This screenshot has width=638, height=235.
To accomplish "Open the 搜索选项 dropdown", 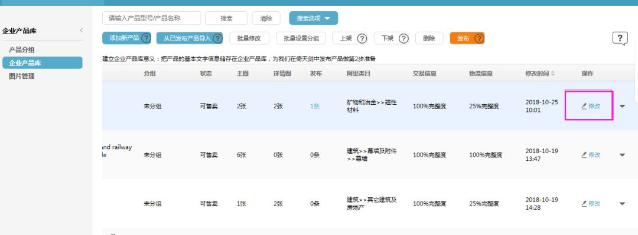I will (313, 18).
